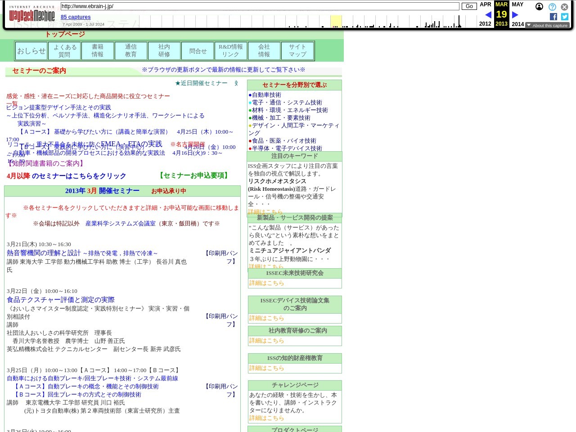This screenshot has height=432, width=576.
Task: Open the 書籍情報 navigation tab
Action: [x=98, y=51]
